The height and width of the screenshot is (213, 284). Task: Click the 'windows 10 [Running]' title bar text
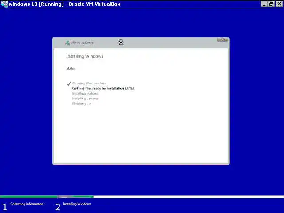click(x=64, y=4)
